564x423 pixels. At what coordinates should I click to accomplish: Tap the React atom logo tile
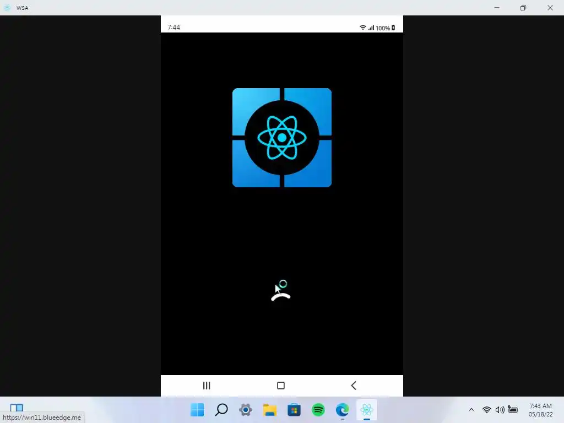[x=281, y=137]
